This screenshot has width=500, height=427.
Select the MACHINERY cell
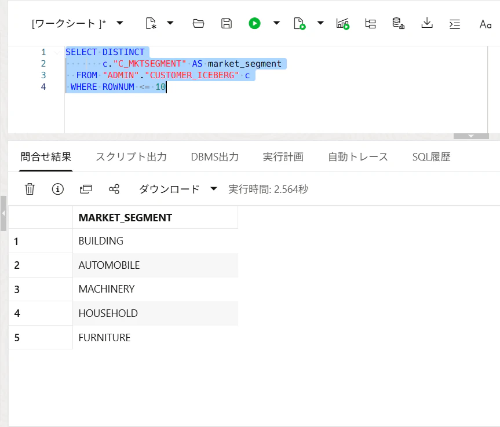click(x=155, y=289)
